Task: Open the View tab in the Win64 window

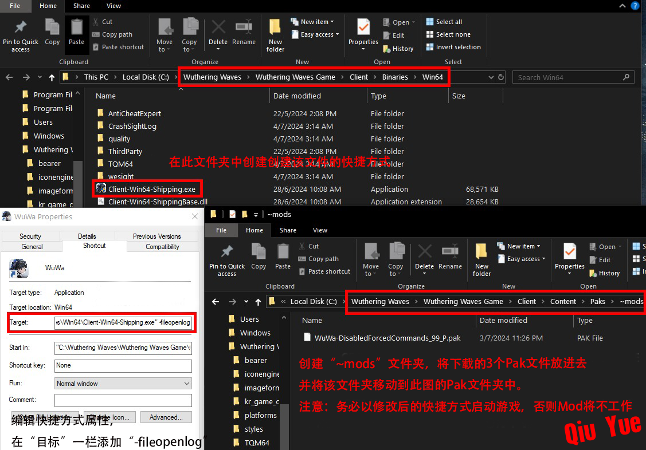Action: point(113,6)
